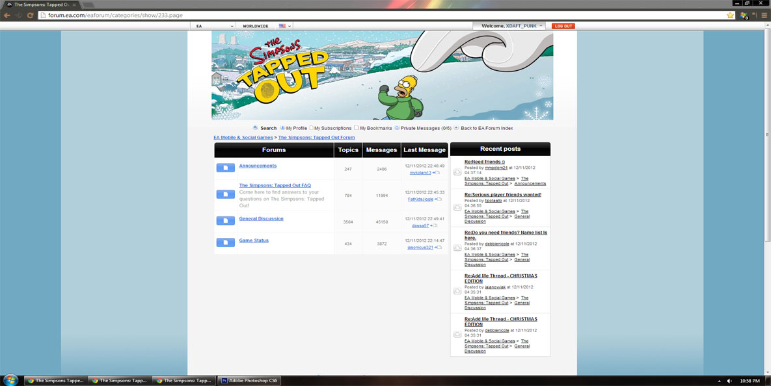Open the General Discussion forum link
The width and height of the screenshot is (771, 386).
click(261, 219)
